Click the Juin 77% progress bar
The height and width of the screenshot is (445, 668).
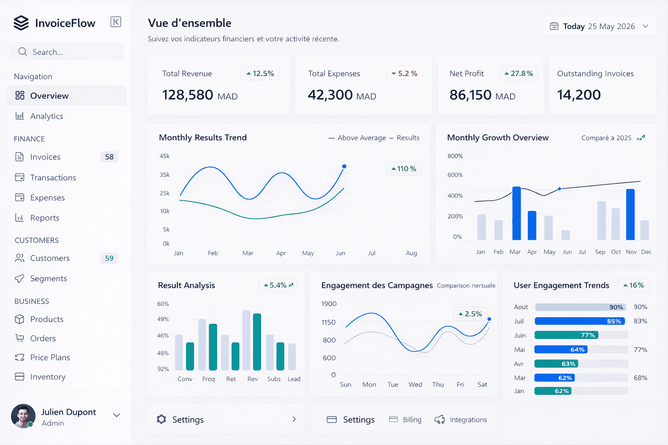(581, 335)
